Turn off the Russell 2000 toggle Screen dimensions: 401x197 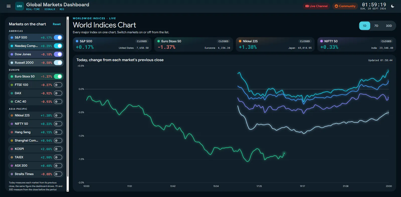[58, 63]
